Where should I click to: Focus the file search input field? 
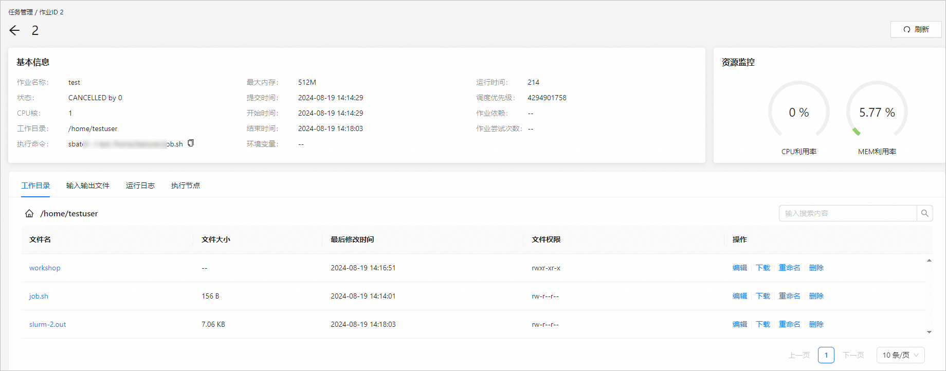(848, 213)
